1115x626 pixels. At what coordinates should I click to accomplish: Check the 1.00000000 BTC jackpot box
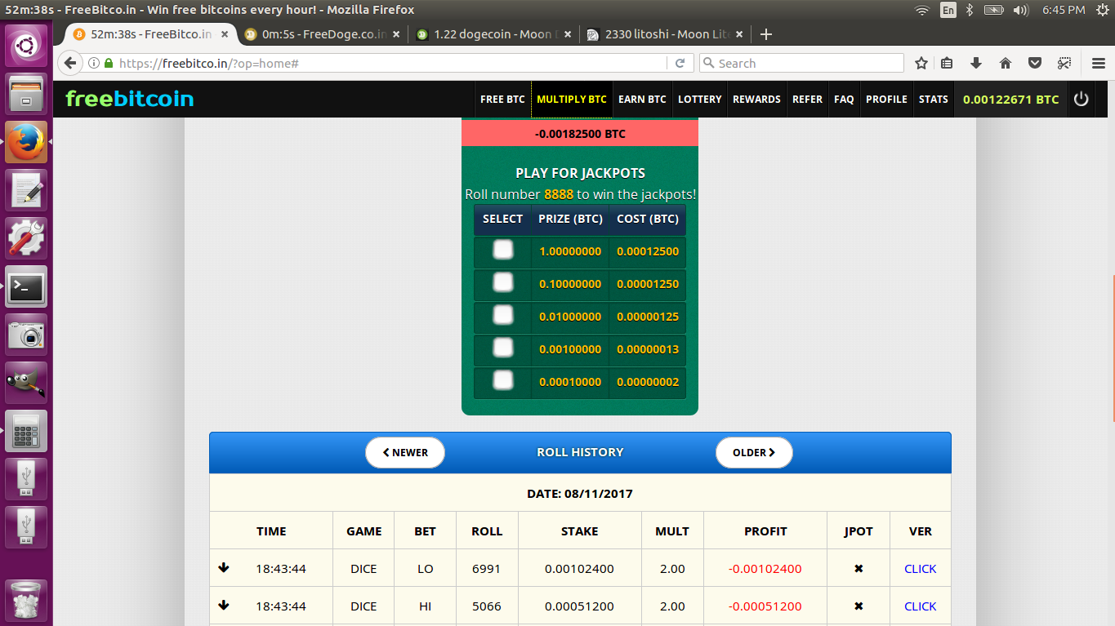[x=503, y=250]
